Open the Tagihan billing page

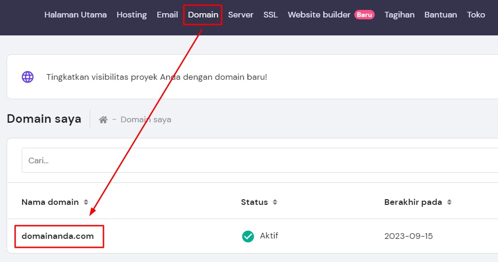pyautogui.click(x=399, y=15)
